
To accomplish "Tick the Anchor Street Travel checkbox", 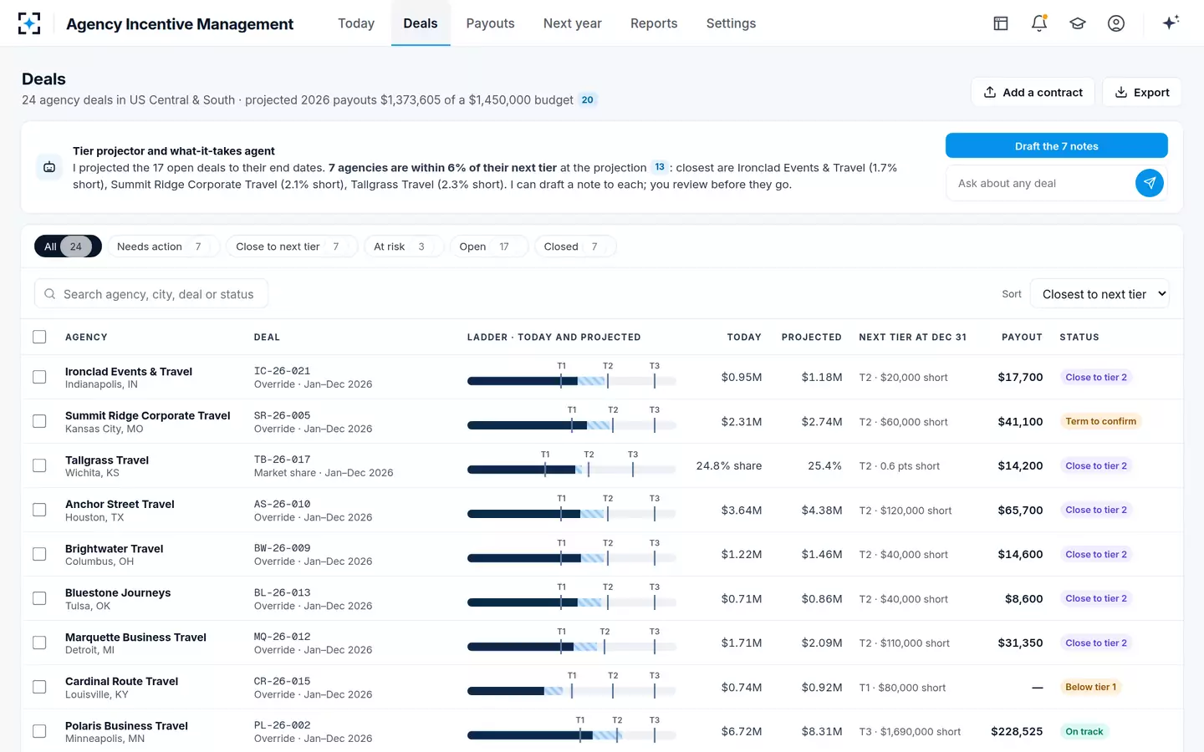I will [39, 510].
